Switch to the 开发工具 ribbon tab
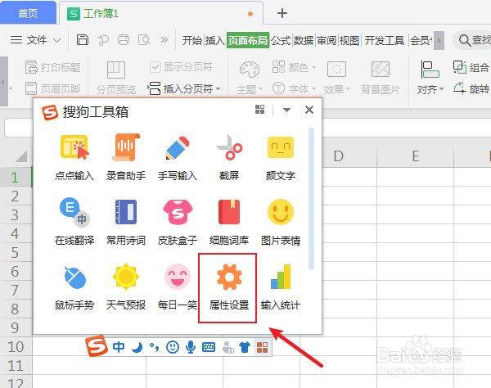 tap(385, 40)
